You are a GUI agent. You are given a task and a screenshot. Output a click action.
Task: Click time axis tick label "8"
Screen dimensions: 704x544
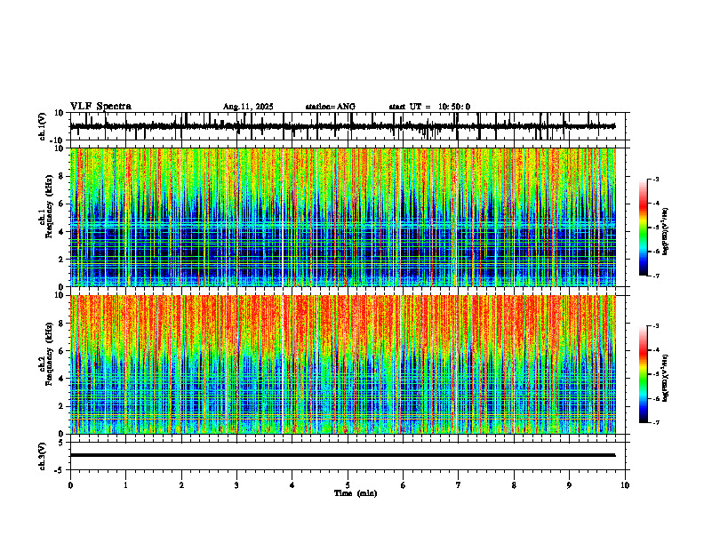pos(514,485)
